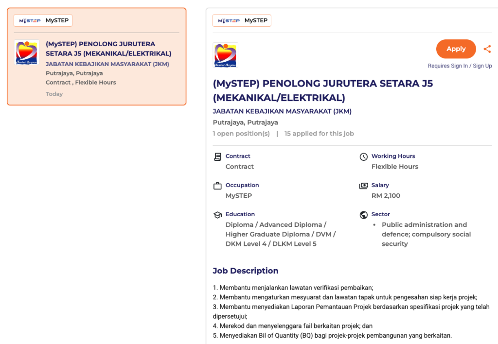The height and width of the screenshot is (344, 498).
Task: Click Jabatan Kebajikan Masyarakat link in left card
Action: 107,64
